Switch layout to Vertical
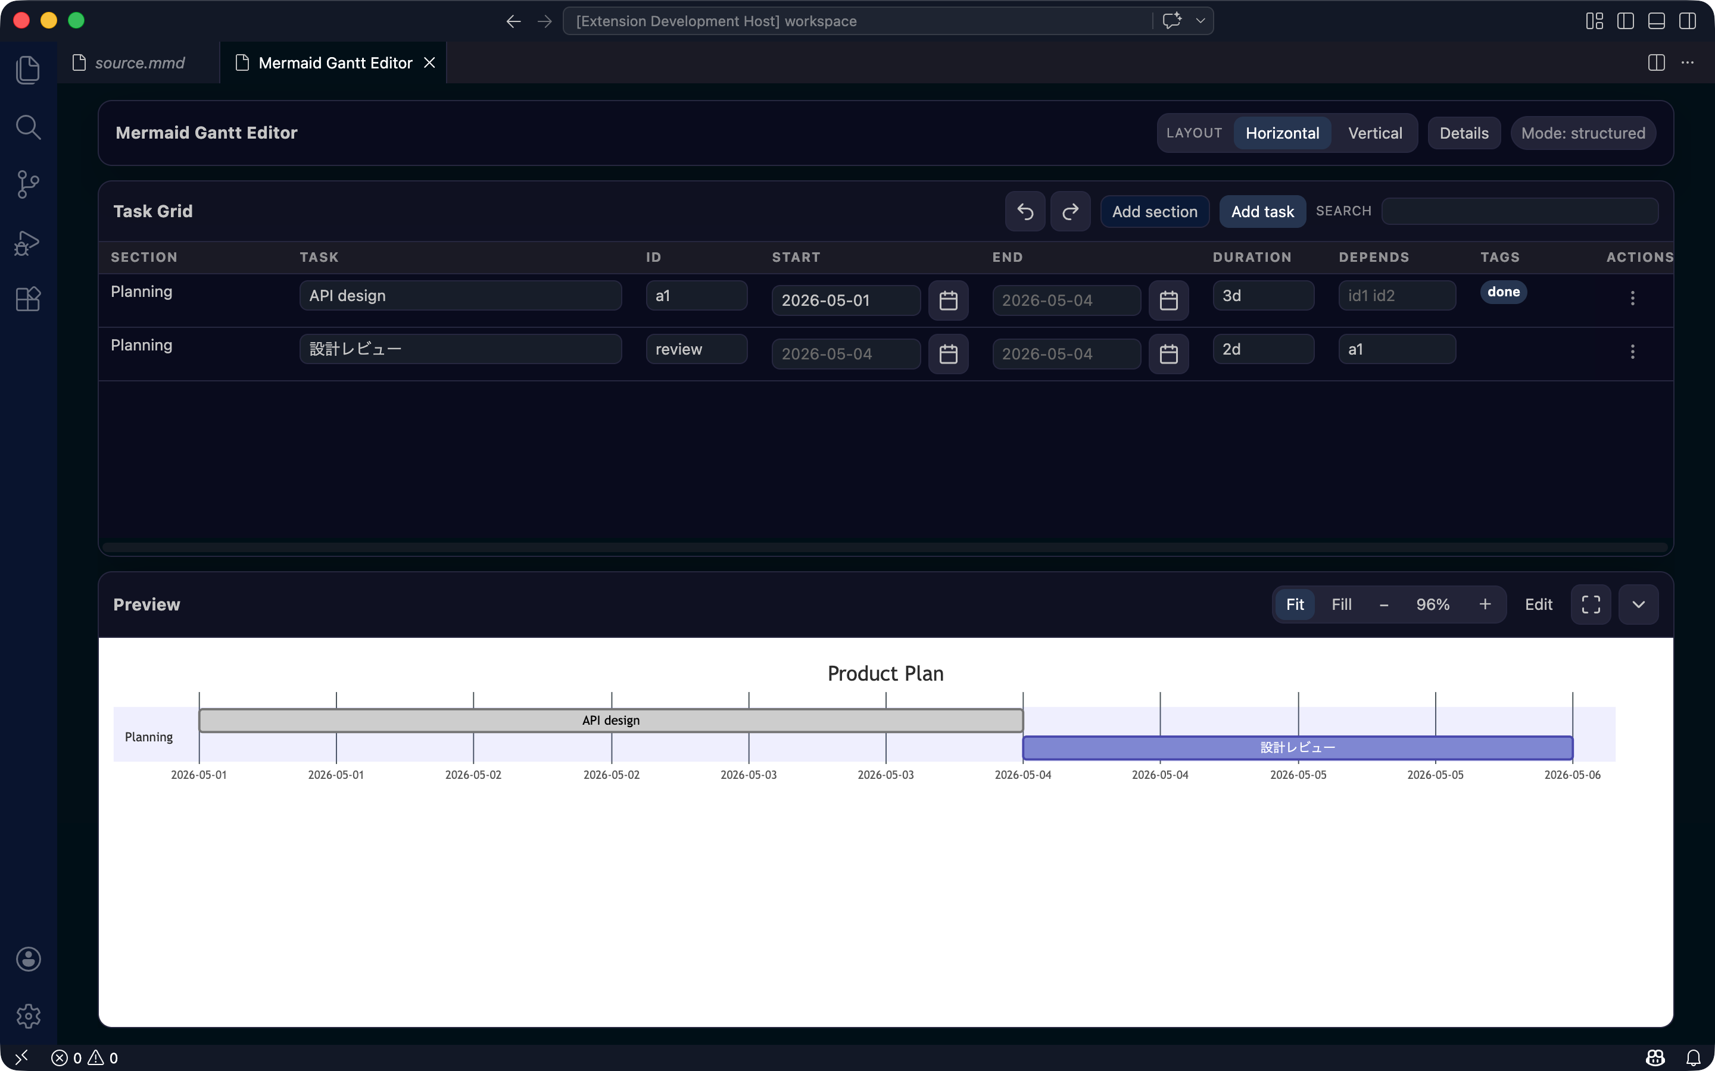The image size is (1715, 1071). click(x=1374, y=133)
